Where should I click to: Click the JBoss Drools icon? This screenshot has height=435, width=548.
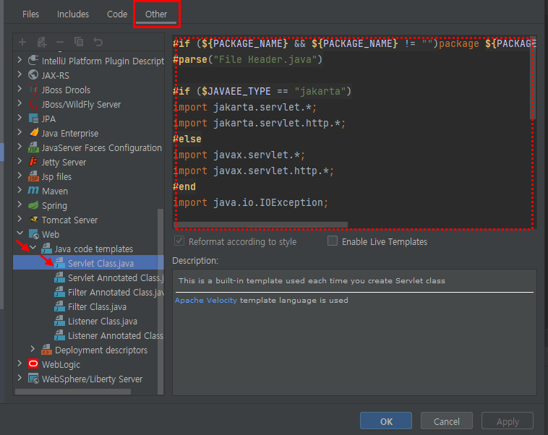33,90
